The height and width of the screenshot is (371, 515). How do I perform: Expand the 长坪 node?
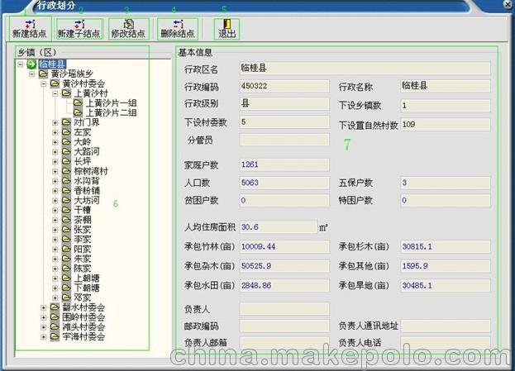[x=55, y=161]
